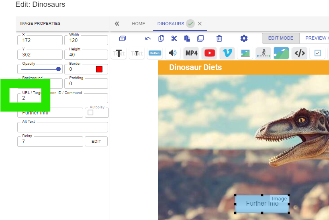Set the background image with the landscape icon
This screenshot has height=220, width=329.
pos(281,53)
